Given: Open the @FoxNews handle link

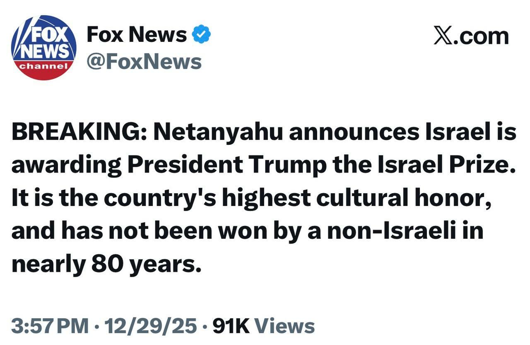Looking at the screenshot, I should click(x=144, y=62).
